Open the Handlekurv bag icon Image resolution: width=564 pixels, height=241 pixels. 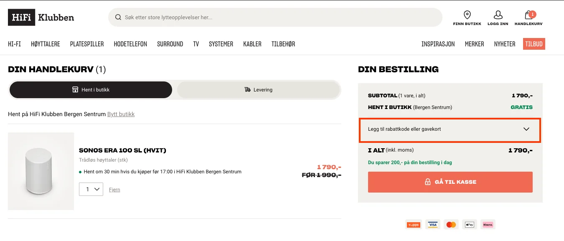click(529, 15)
